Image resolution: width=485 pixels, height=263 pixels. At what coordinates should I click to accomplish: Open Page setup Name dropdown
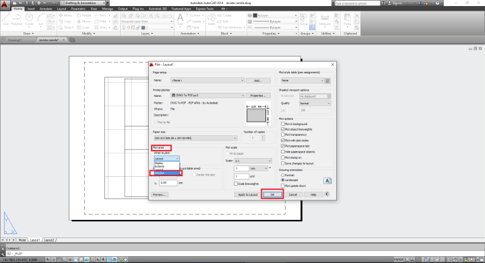point(207,80)
